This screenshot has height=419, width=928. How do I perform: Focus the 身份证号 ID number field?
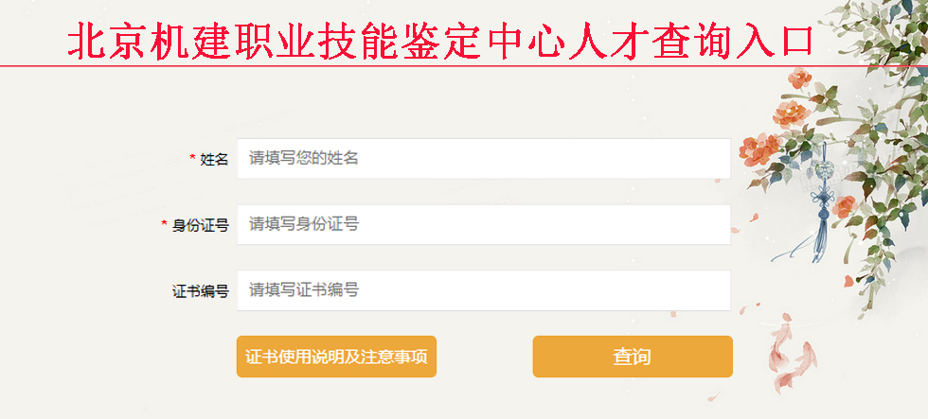(483, 225)
